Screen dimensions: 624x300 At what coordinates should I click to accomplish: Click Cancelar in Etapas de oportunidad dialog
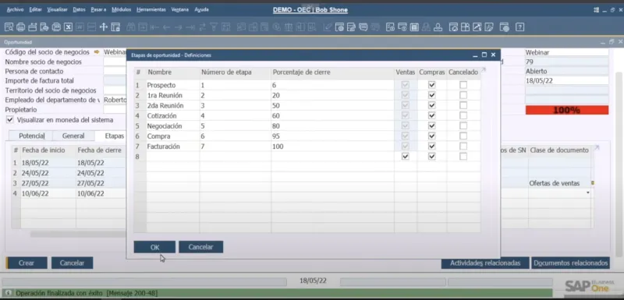tap(200, 247)
